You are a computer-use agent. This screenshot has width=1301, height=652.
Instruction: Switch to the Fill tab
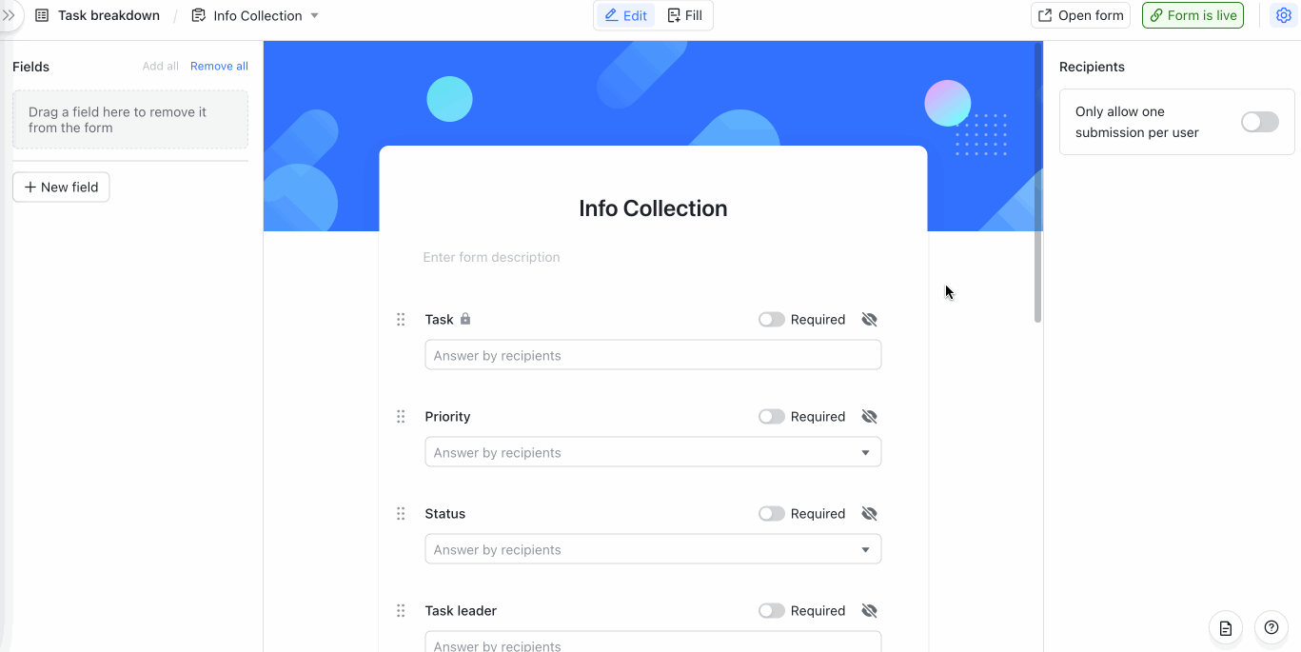point(685,15)
